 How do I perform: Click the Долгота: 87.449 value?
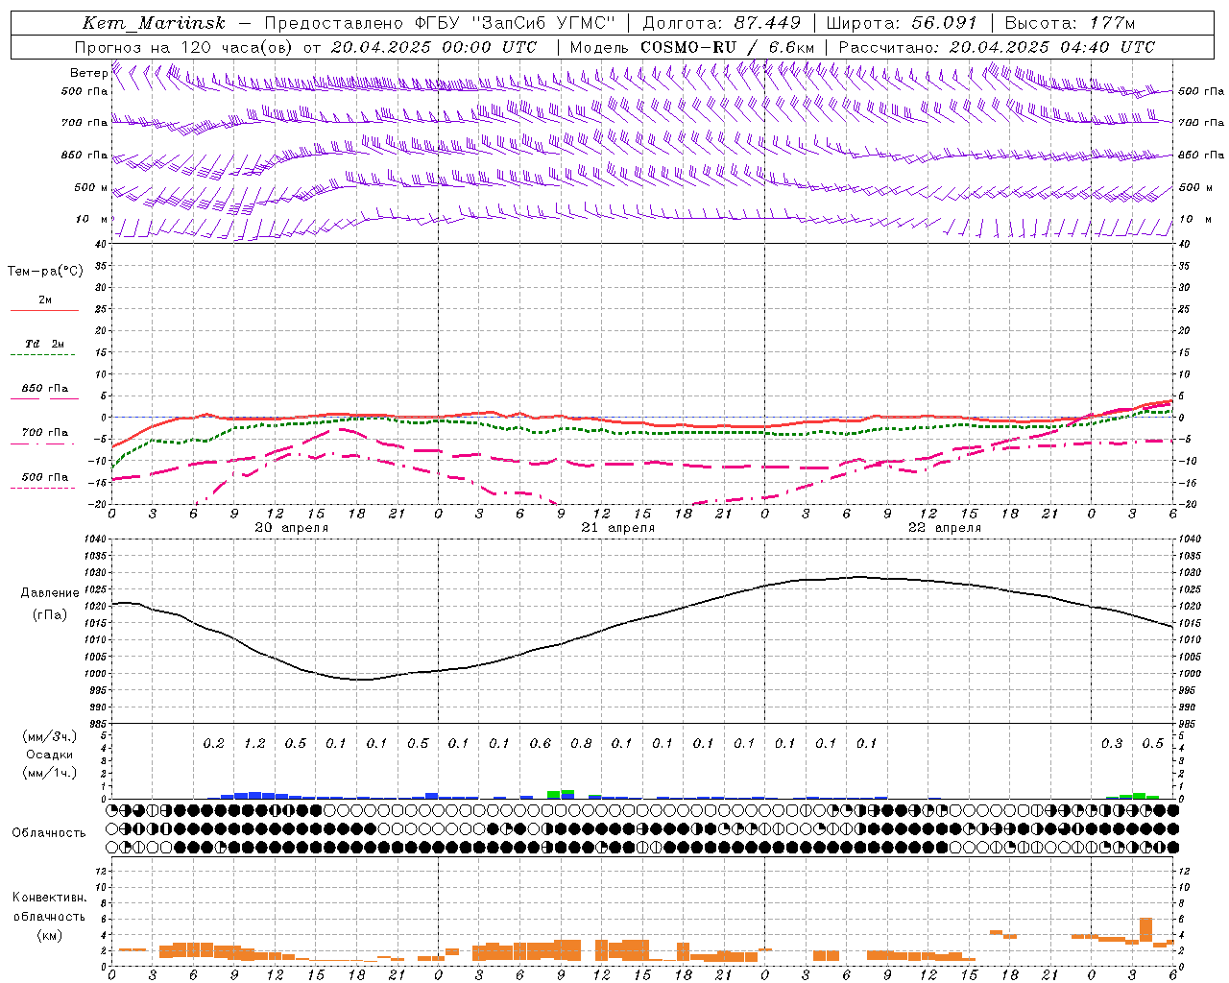pos(721,23)
